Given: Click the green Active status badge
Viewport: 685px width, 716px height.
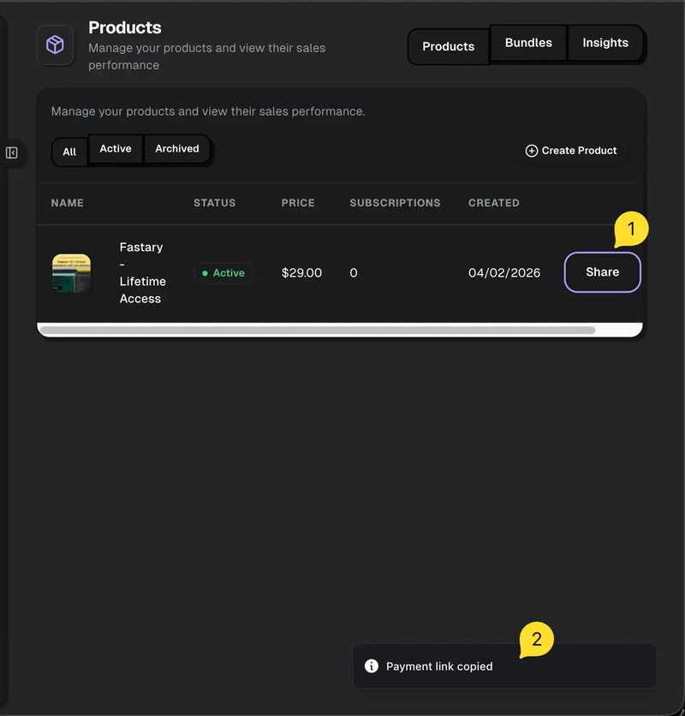Looking at the screenshot, I should tap(223, 273).
